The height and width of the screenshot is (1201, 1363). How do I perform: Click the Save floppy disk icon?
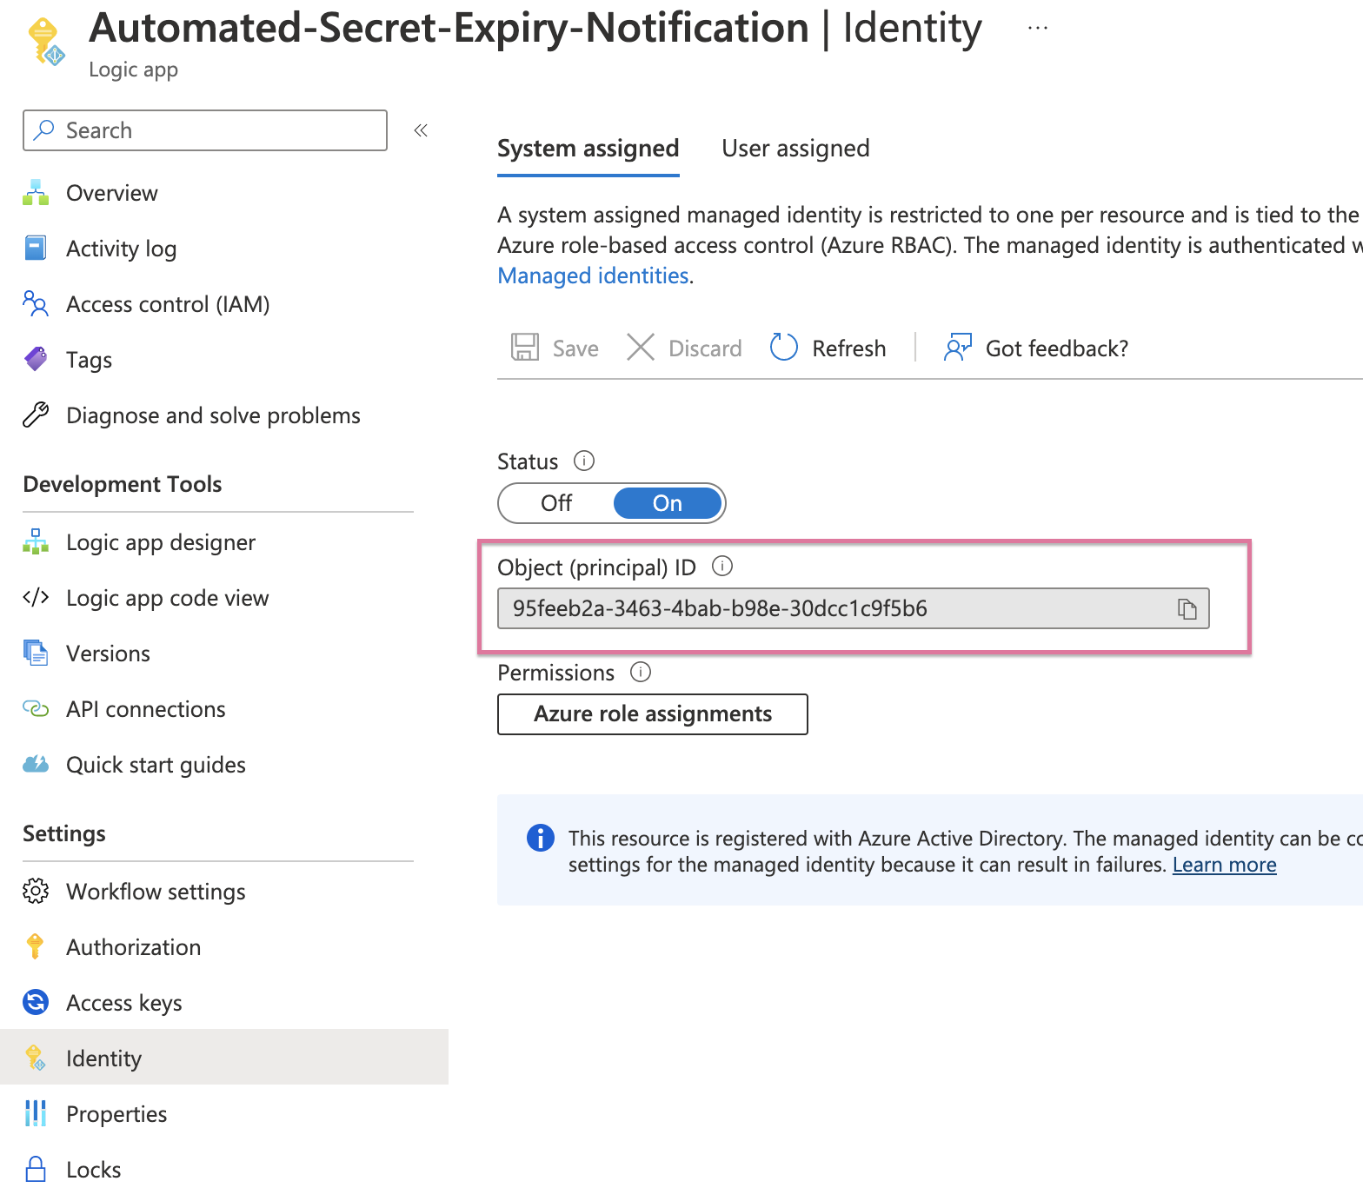[x=525, y=348]
